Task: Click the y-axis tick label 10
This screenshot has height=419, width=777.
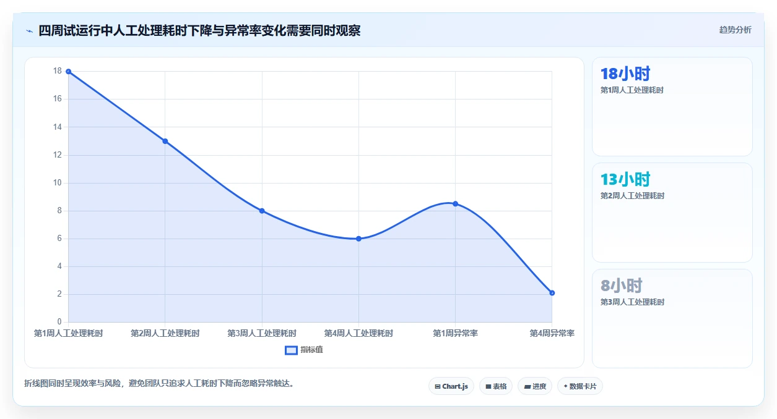Action: pyautogui.click(x=58, y=183)
